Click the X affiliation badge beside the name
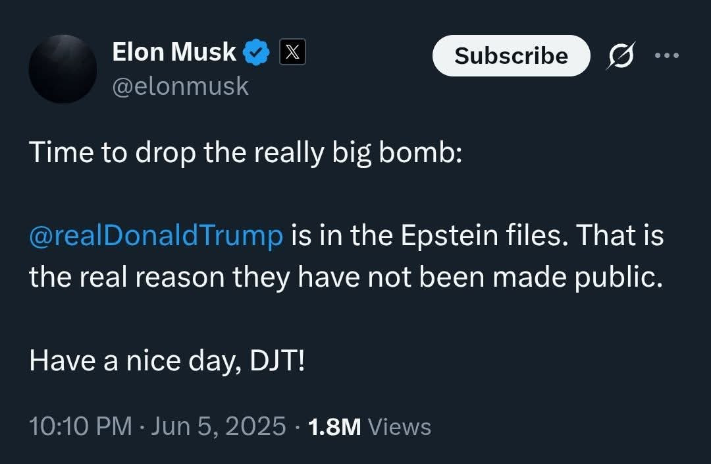711x464 pixels. (292, 53)
